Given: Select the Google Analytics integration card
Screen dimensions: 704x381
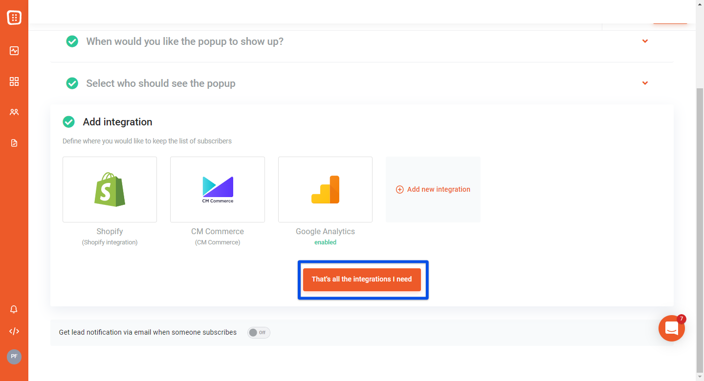Looking at the screenshot, I should (x=325, y=189).
